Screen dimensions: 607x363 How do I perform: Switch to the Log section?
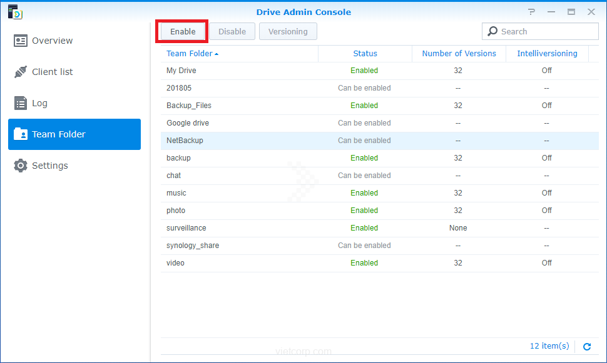tap(39, 103)
